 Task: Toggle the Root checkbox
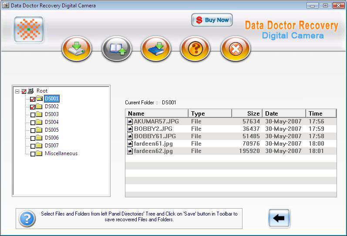tap(24, 91)
